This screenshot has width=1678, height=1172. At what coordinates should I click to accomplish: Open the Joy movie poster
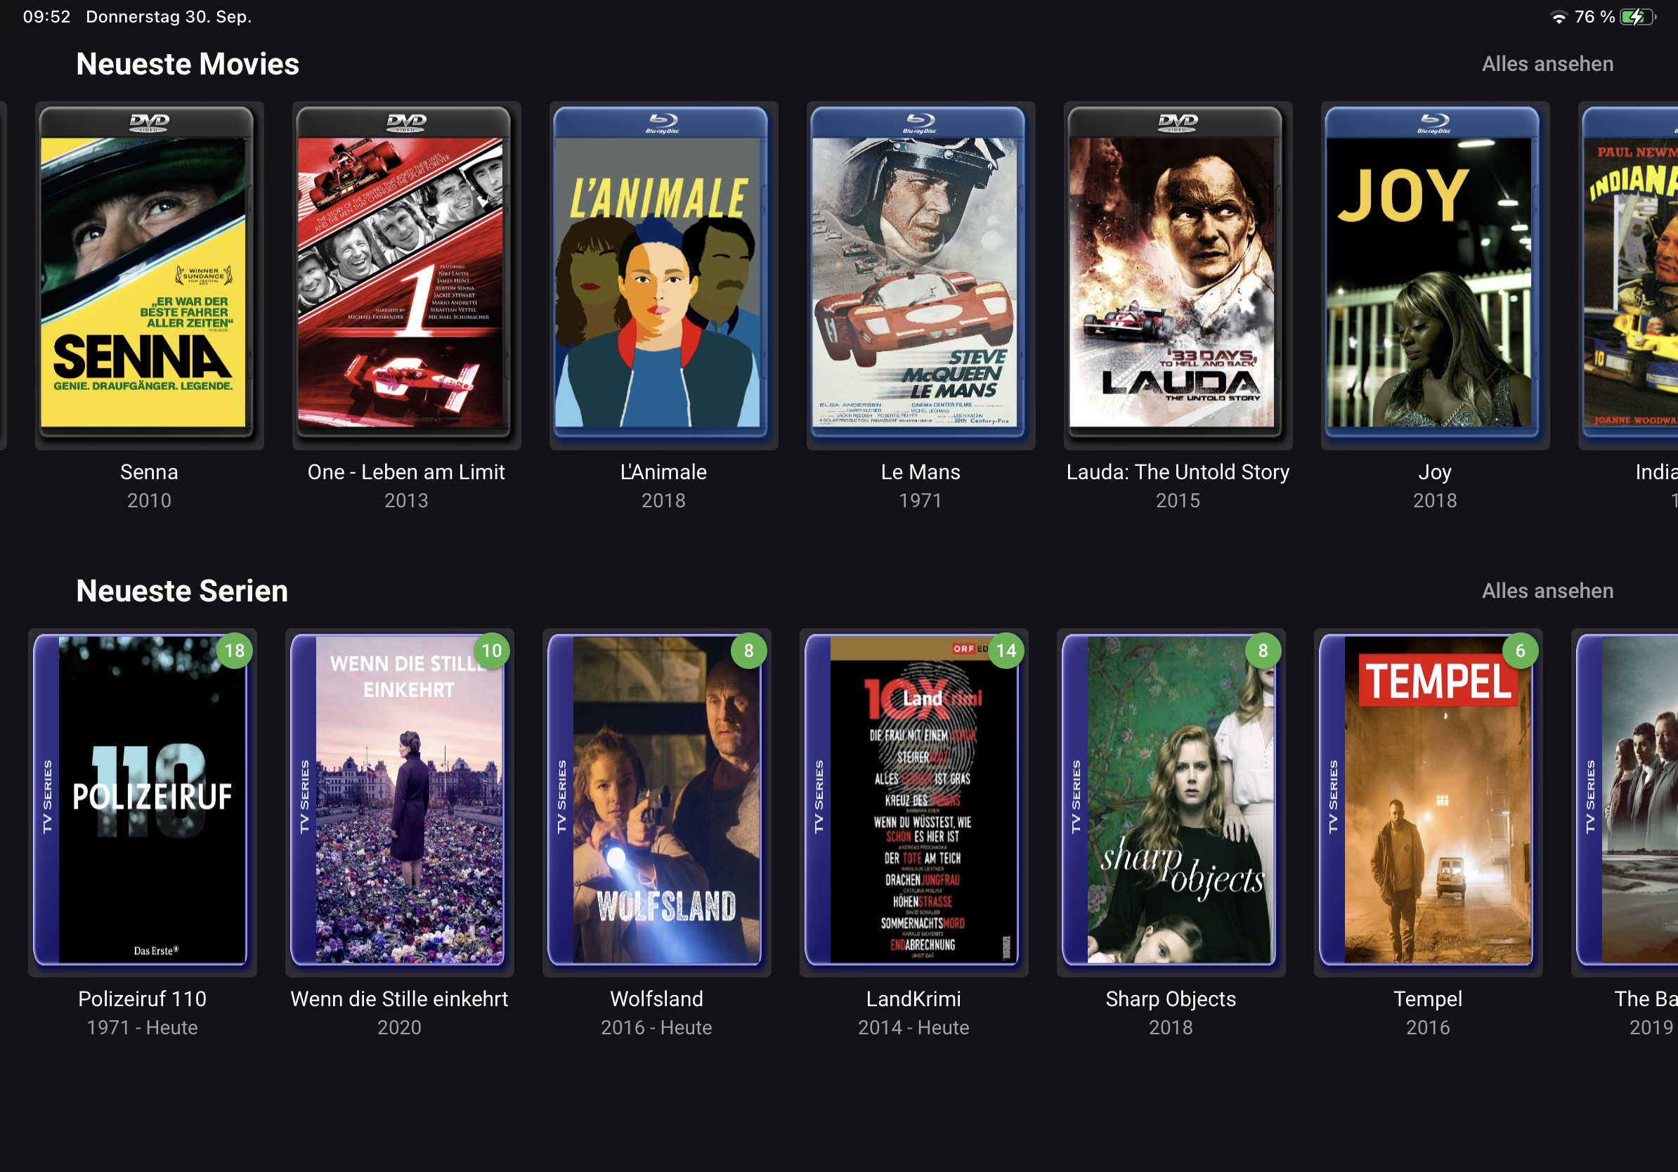[1436, 275]
